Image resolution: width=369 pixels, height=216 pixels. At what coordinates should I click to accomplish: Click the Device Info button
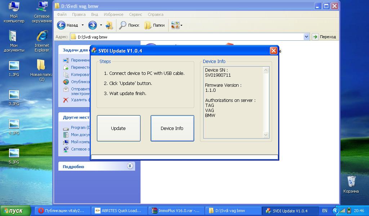172,128
